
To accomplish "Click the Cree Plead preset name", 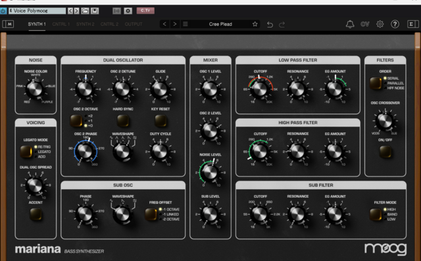I will coord(220,24).
